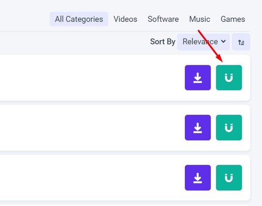Choose the Music category tab
262x206 pixels.
pyautogui.click(x=200, y=19)
